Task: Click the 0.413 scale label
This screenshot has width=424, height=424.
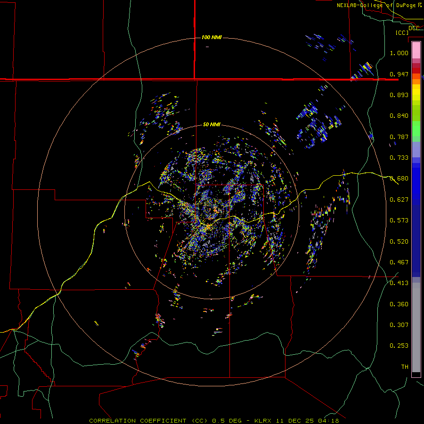Action: 399,283
